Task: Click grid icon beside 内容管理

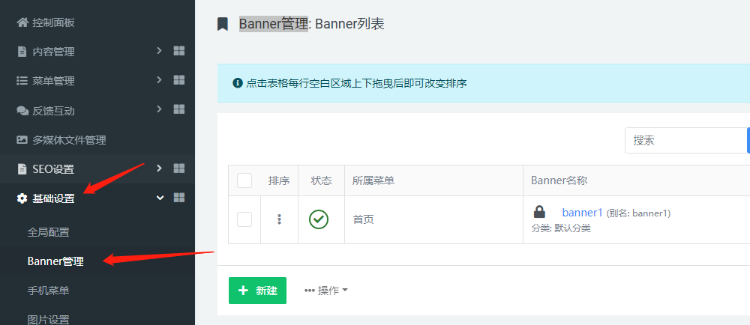Action: point(179,51)
